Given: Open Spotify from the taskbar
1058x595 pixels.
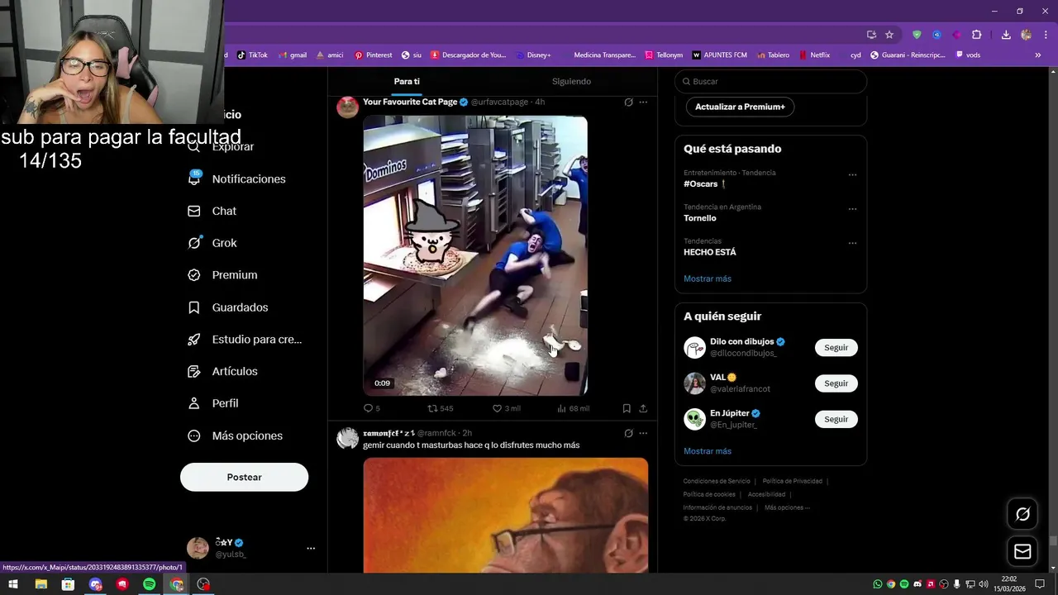Looking at the screenshot, I should click(150, 584).
